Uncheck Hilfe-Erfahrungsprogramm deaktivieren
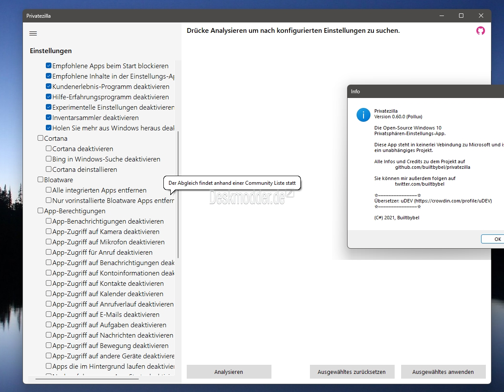The width and height of the screenshot is (504, 392). (48, 97)
